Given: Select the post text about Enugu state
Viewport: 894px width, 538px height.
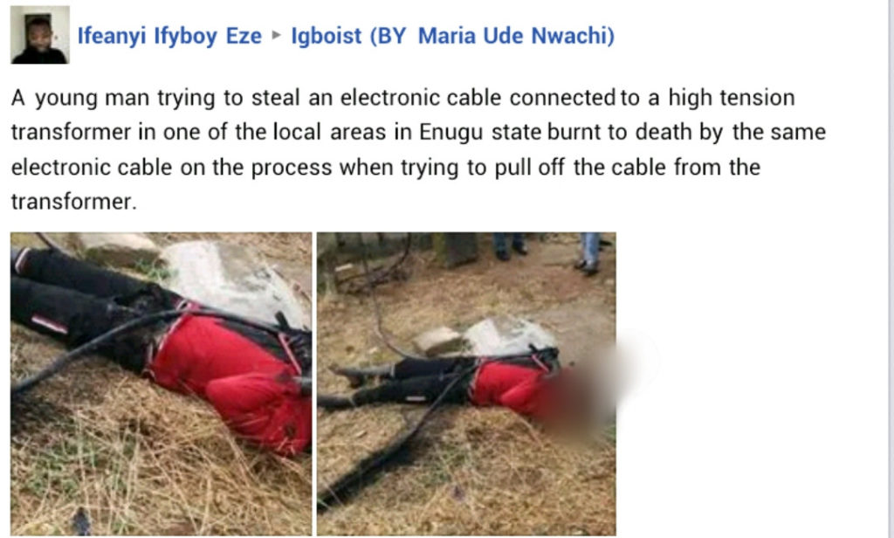Looking at the screenshot, I should [418, 149].
